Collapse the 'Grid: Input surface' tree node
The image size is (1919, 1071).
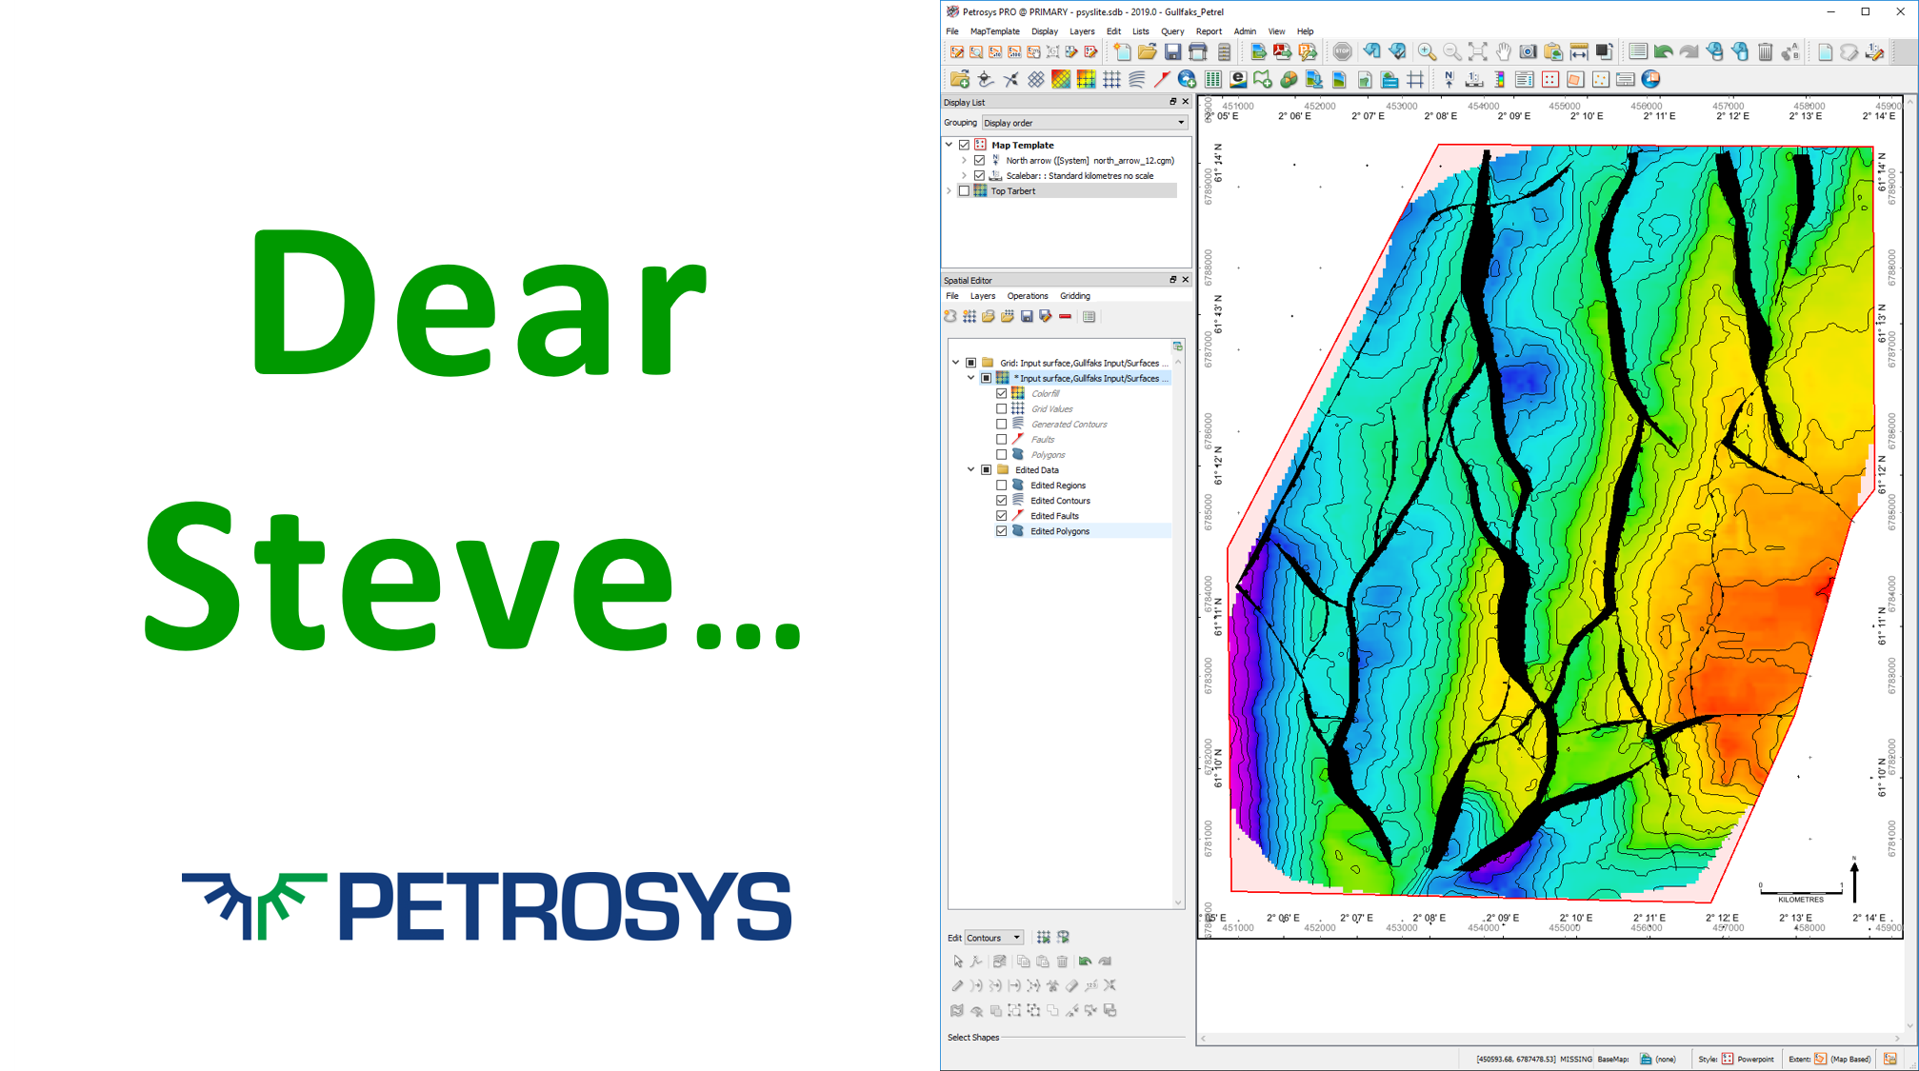tap(956, 363)
